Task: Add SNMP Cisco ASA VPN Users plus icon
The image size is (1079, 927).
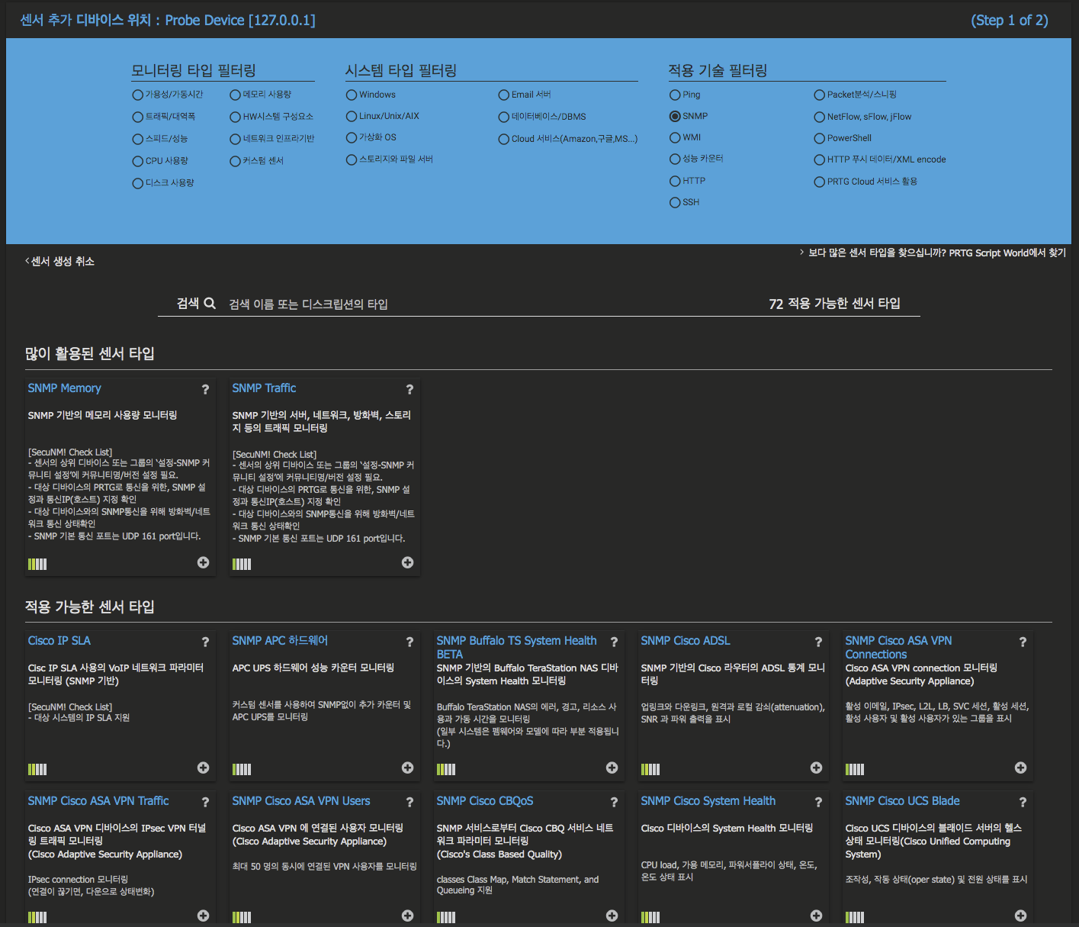Action: [408, 916]
